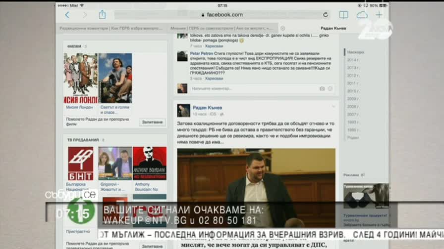Like Petar Petrov's comment via Харесвам
444x249 pixels.
214,79
